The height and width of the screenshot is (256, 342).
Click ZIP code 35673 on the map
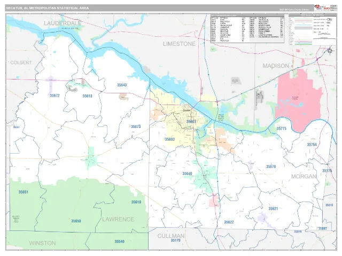[x=136, y=126]
